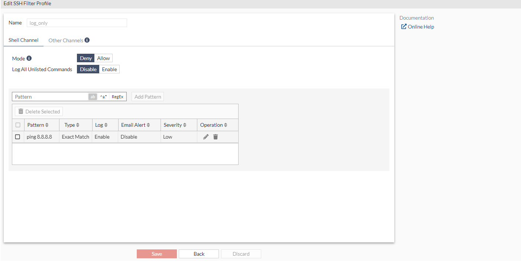
Task: Save the SSH filter profile
Action: (x=156, y=254)
